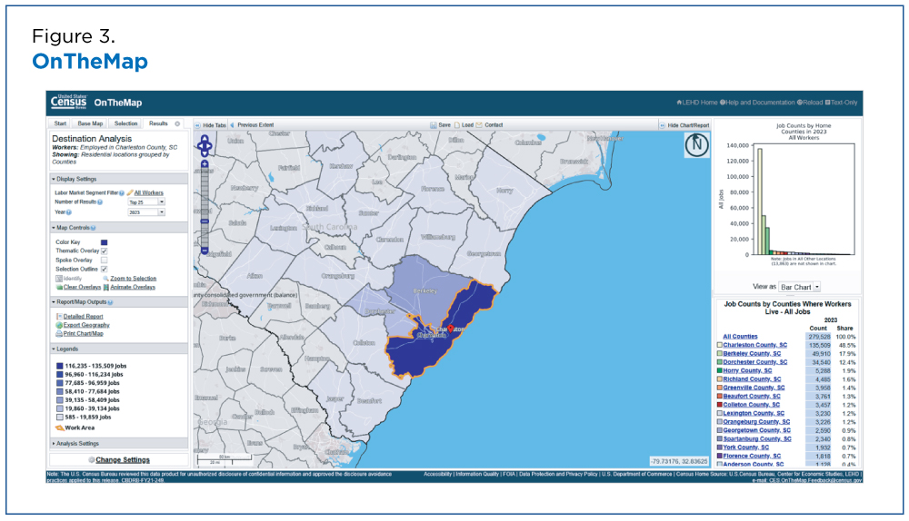
Task: Zoom out using the bottom minus button
Action: pos(205,251)
